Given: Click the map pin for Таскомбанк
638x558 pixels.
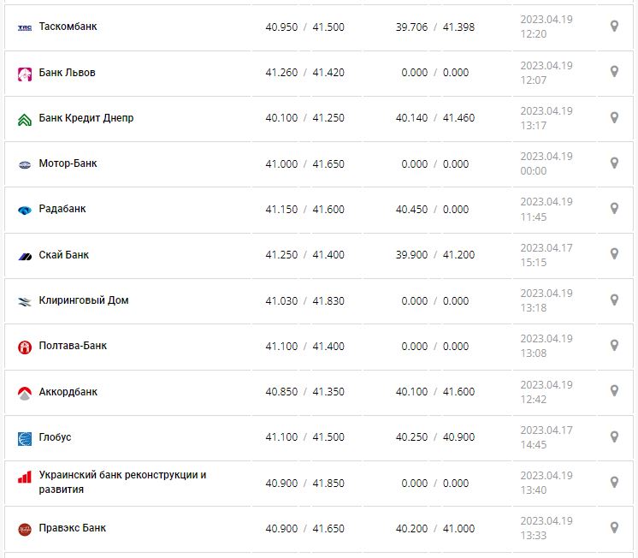Looking at the screenshot, I should click(x=614, y=27).
